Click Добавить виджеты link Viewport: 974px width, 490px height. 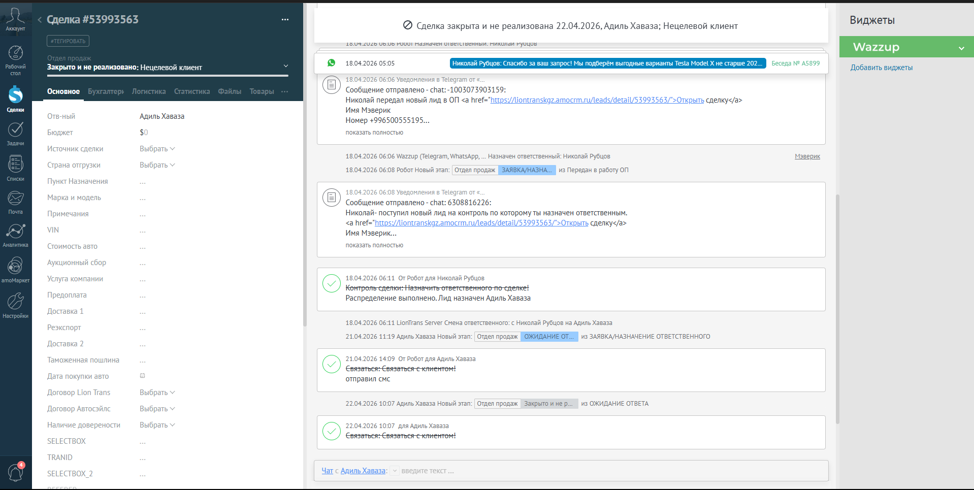tap(882, 68)
